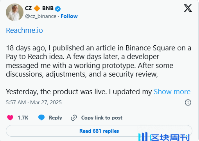Open Read 681 replies button
The width and height of the screenshot is (199, 141).
coord(99,131)
